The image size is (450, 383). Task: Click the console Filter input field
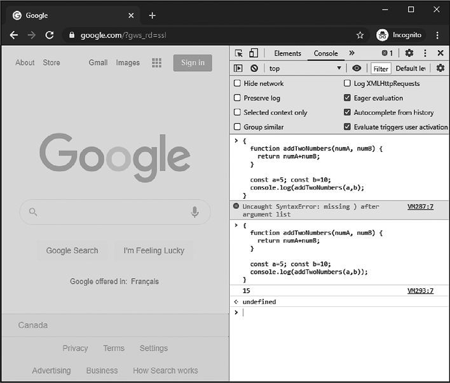click(x=381, y=69)
